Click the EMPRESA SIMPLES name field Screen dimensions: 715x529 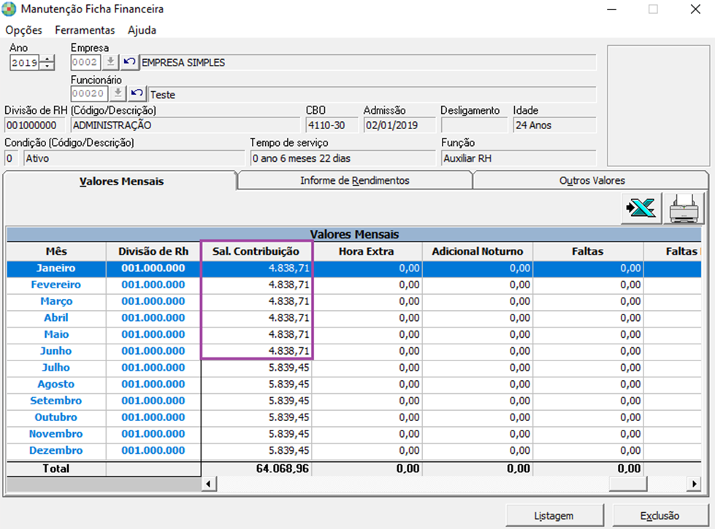(367, 63)
